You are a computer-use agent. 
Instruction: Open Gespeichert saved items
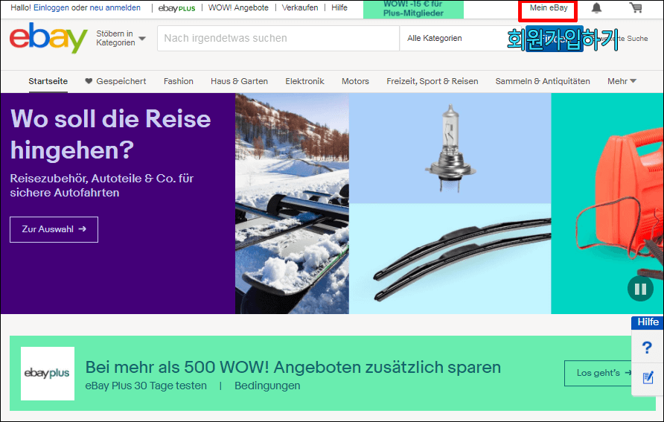115,81
